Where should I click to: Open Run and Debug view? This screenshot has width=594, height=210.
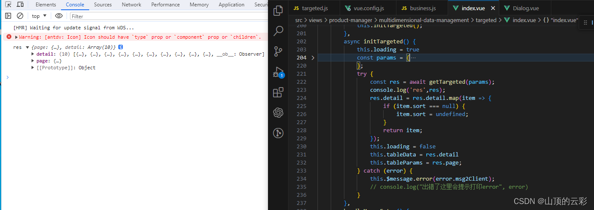coord(278,72)
